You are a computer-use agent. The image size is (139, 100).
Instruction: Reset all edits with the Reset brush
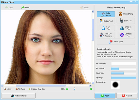84,8
